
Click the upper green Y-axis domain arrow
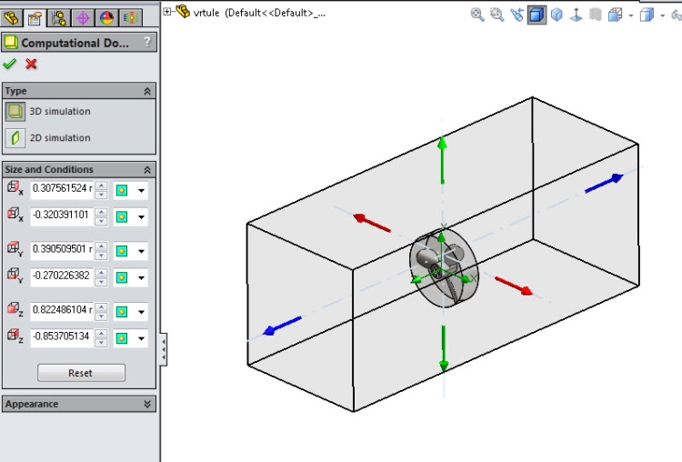point(442,160)
